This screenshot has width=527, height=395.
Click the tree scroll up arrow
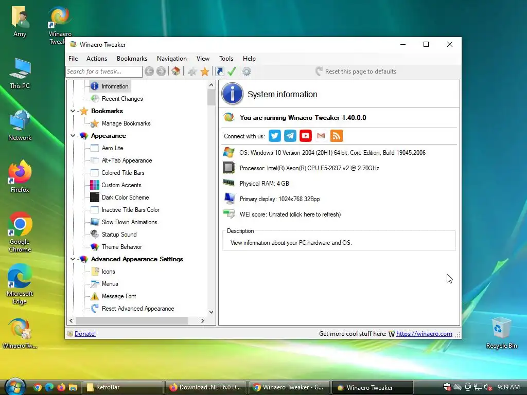[211, 85]
